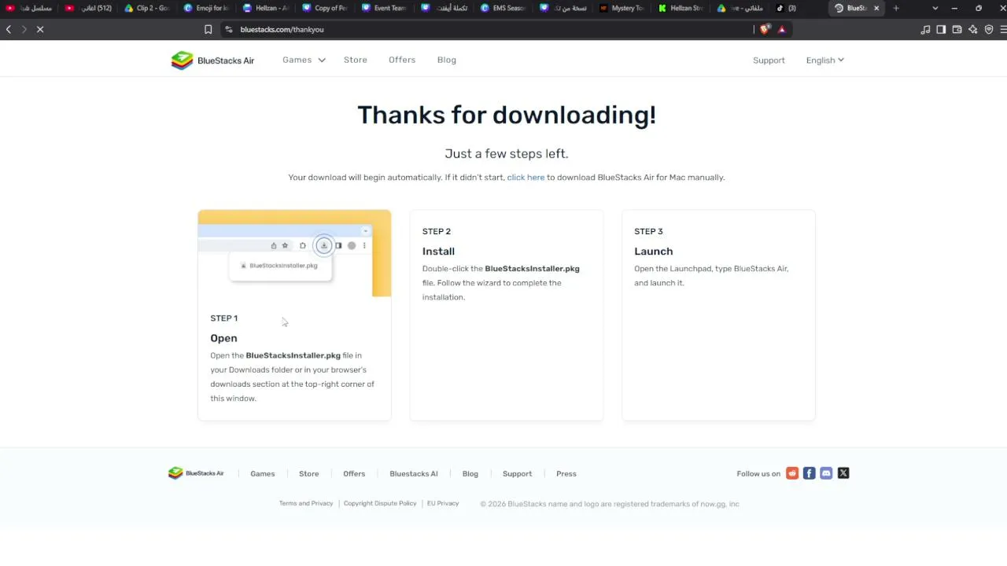Click the Step 1 download illustration image
This screenshot has width=1007, height=566.
coord(294,253)
